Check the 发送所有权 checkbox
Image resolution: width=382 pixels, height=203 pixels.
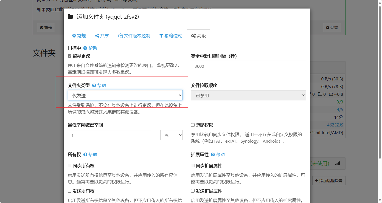[70, 191]
